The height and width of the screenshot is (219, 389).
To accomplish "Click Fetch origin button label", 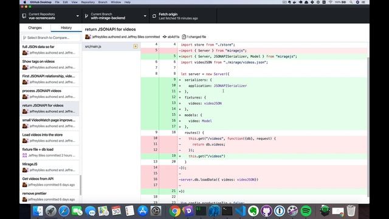I will click(168, 14).
